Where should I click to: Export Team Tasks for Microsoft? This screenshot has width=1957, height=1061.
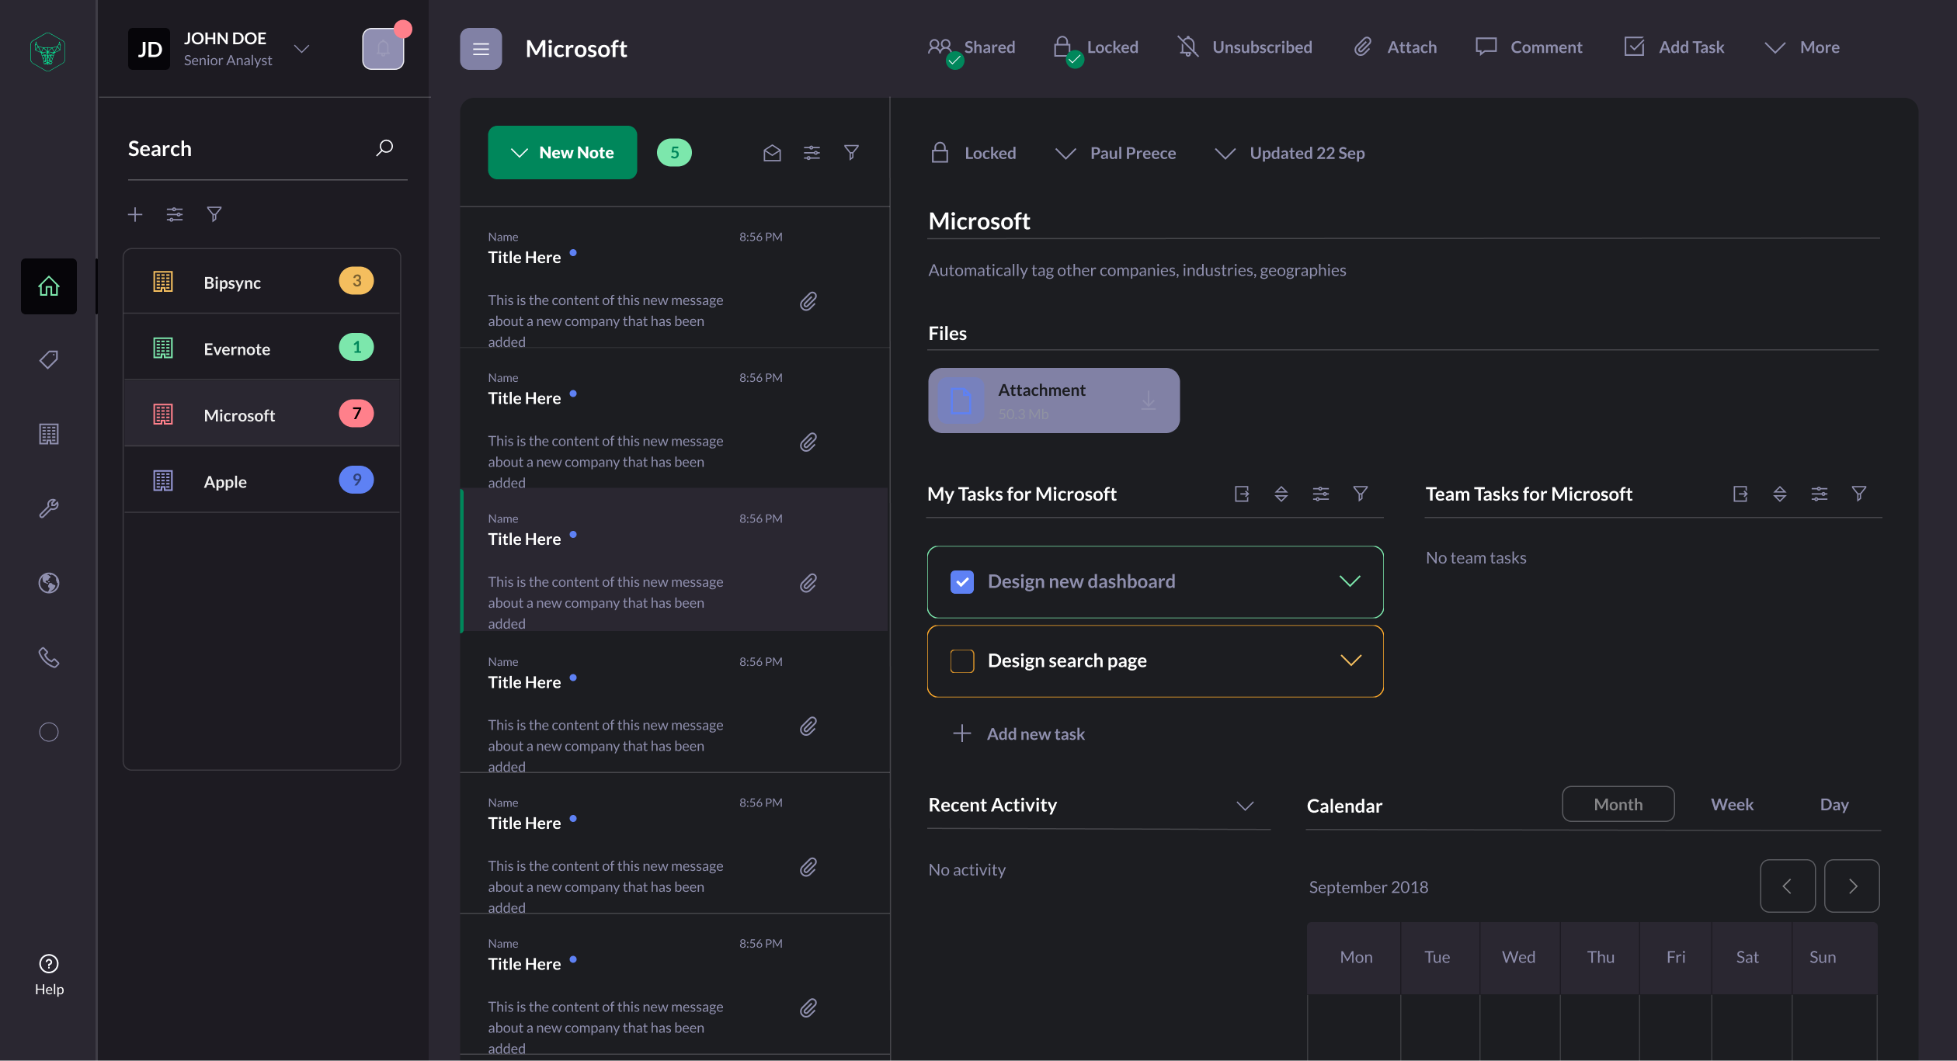pos(1740,494)
